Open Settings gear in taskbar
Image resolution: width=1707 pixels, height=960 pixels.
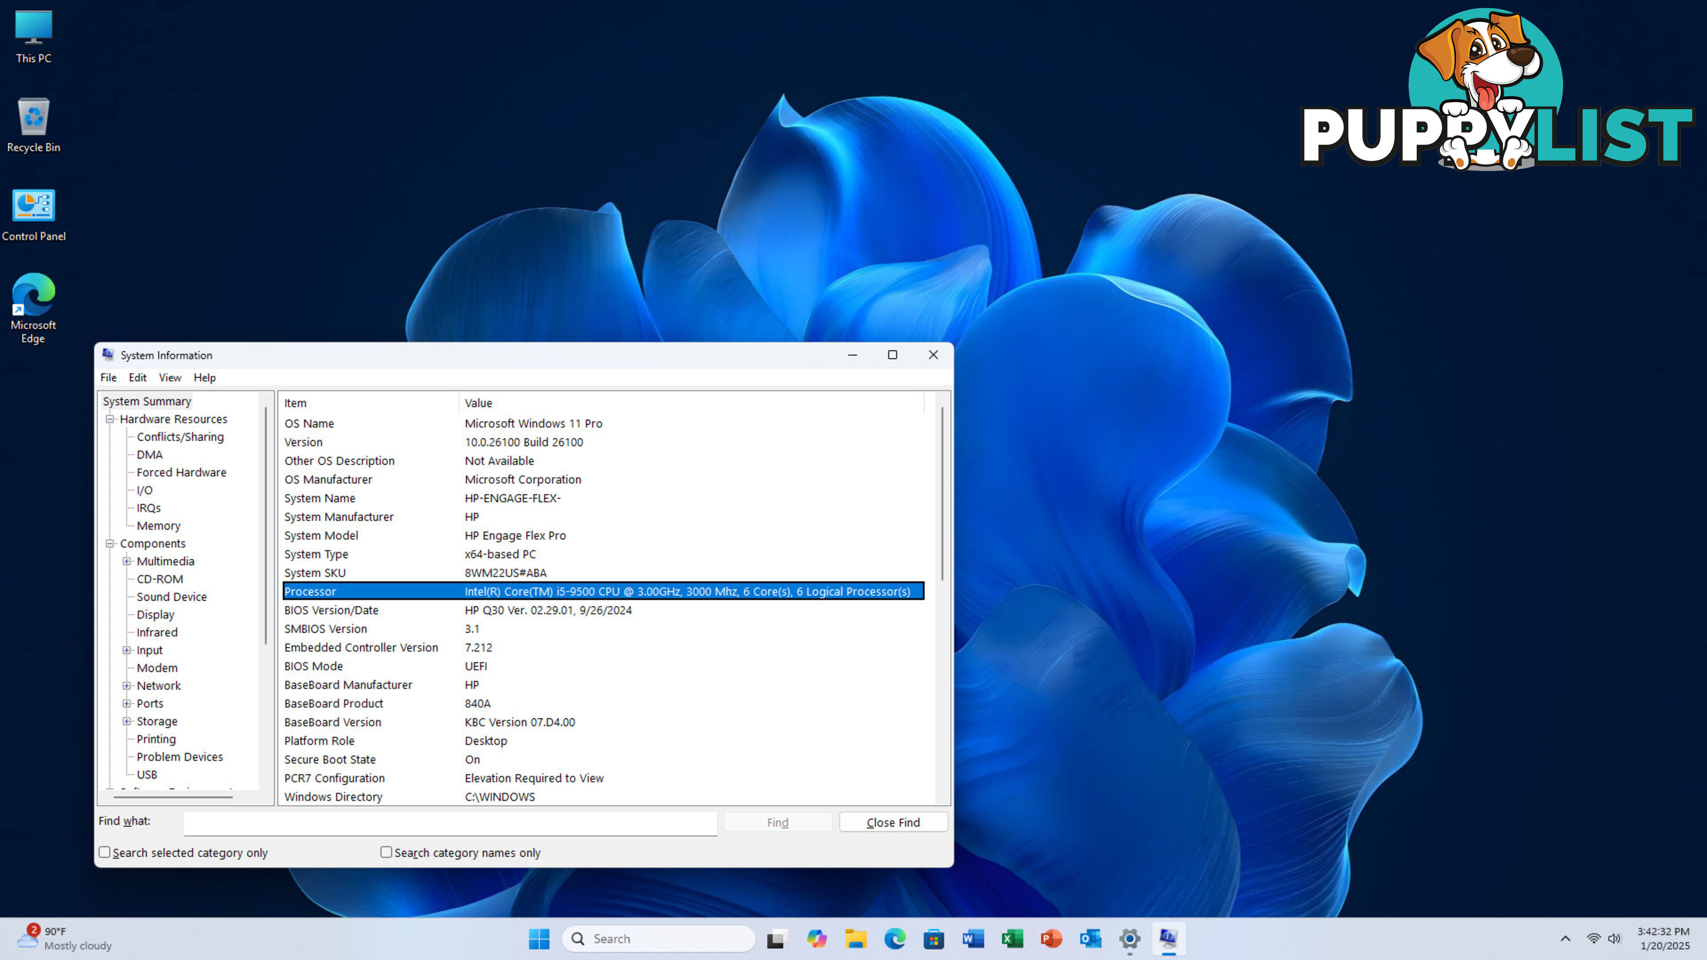click(x=1129, y=938)
